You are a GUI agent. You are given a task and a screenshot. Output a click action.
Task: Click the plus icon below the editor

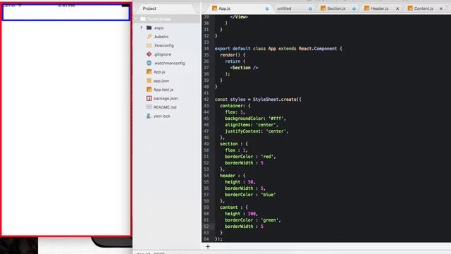[208, 246]
